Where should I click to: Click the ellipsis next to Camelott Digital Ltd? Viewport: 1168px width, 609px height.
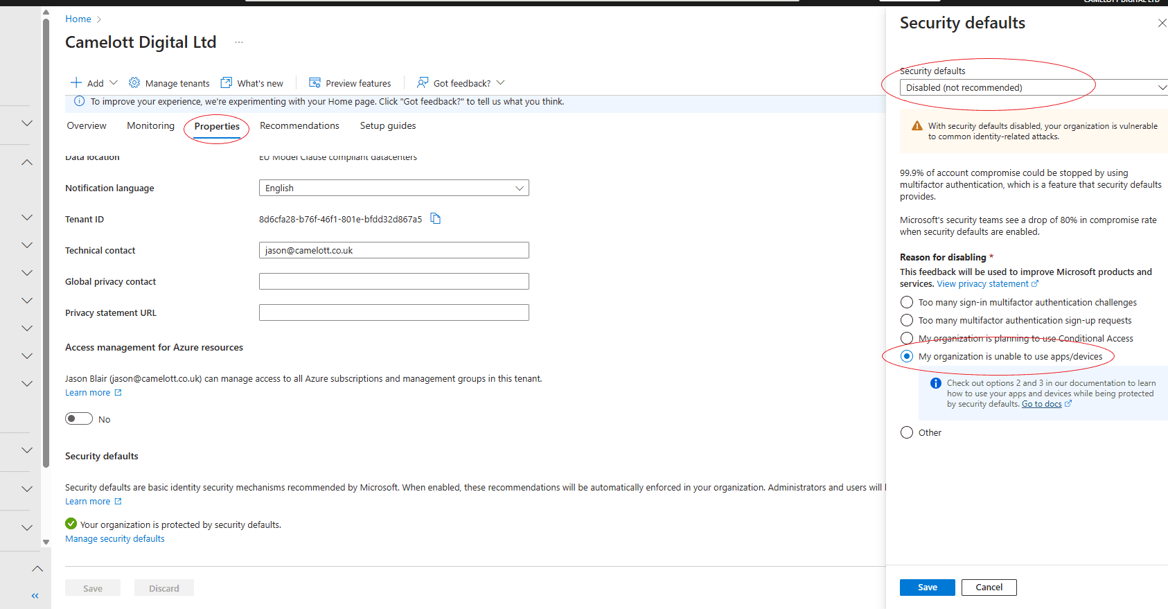pyautogui.click(x=239, y=42)
